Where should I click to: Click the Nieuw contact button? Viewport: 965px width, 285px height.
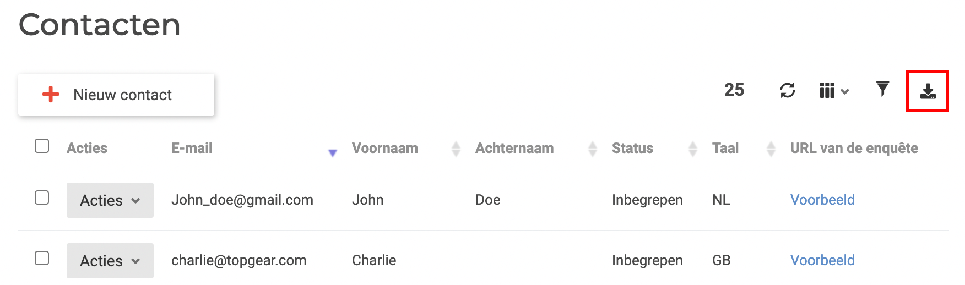[116, 95]
